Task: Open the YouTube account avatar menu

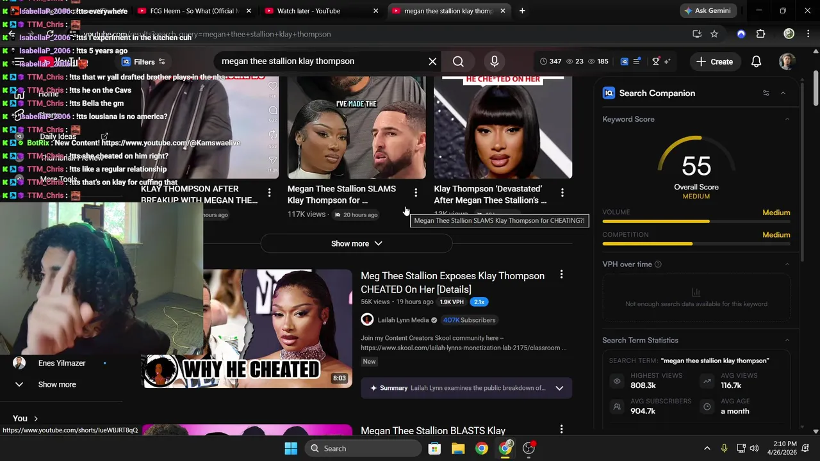Action: click(x=787, y=61)
